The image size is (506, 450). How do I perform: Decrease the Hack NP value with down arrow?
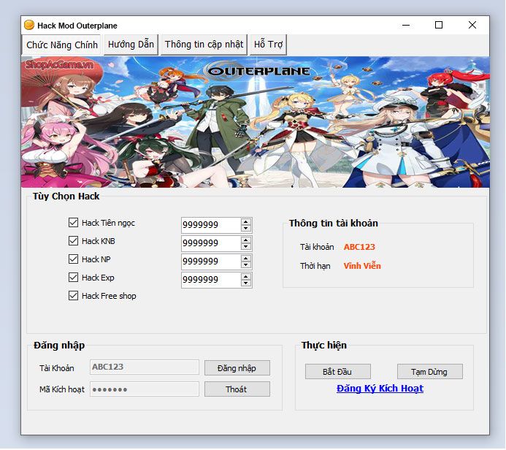point(246,265)
